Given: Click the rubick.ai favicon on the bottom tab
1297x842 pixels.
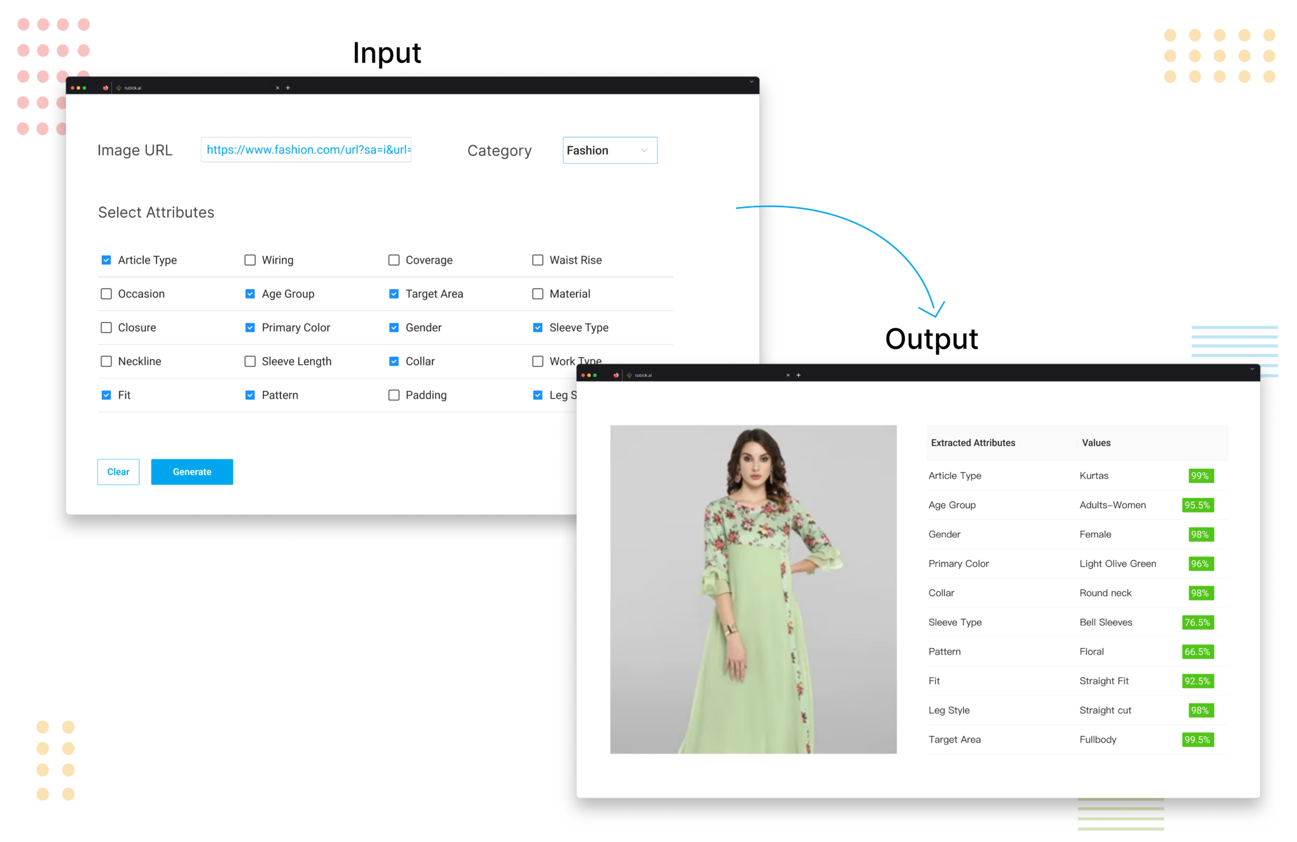Looking at the screenshot, I should coord(630,375).
